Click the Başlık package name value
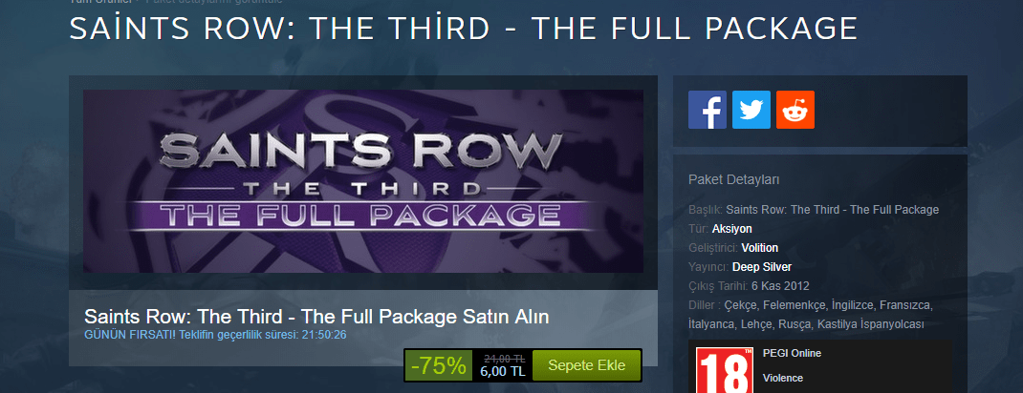The height and width of the screenshot is (393, 1023). point(833,210)
